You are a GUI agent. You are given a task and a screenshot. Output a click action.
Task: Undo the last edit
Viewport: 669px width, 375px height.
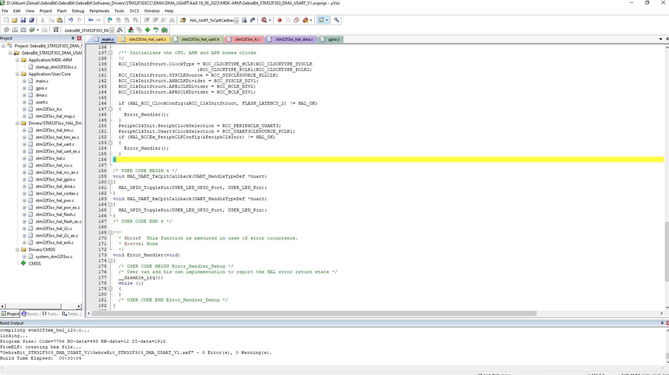(71, 20)
